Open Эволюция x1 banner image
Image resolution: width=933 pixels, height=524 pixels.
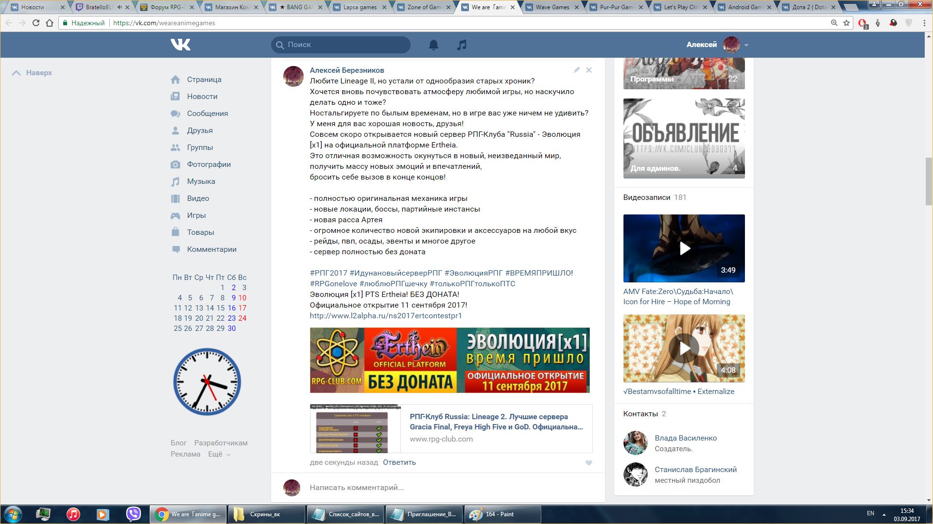(450, 360)
